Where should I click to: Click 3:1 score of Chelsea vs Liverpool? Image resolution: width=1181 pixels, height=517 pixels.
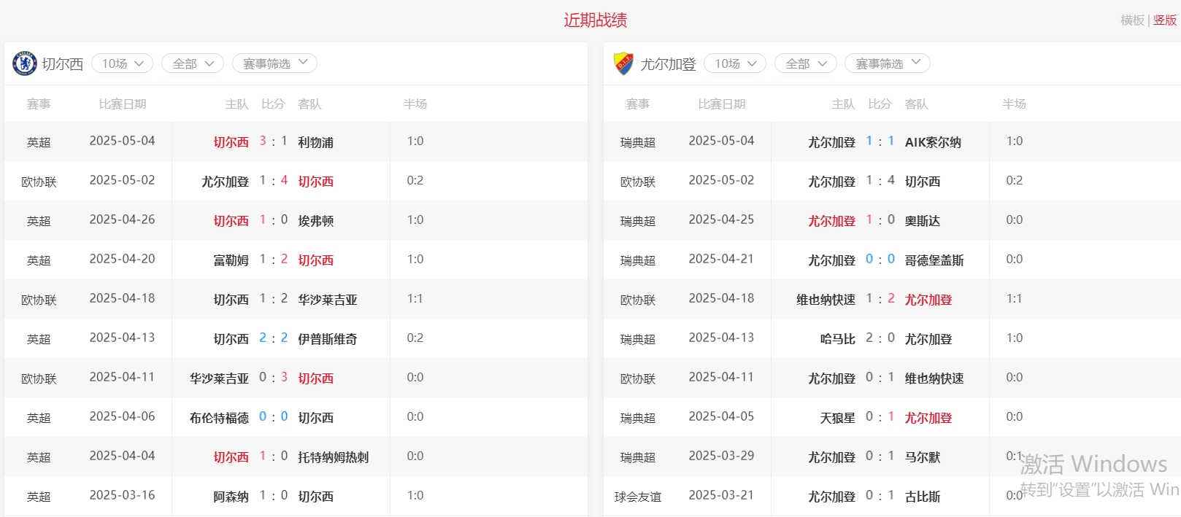click(x=273, y=141)
